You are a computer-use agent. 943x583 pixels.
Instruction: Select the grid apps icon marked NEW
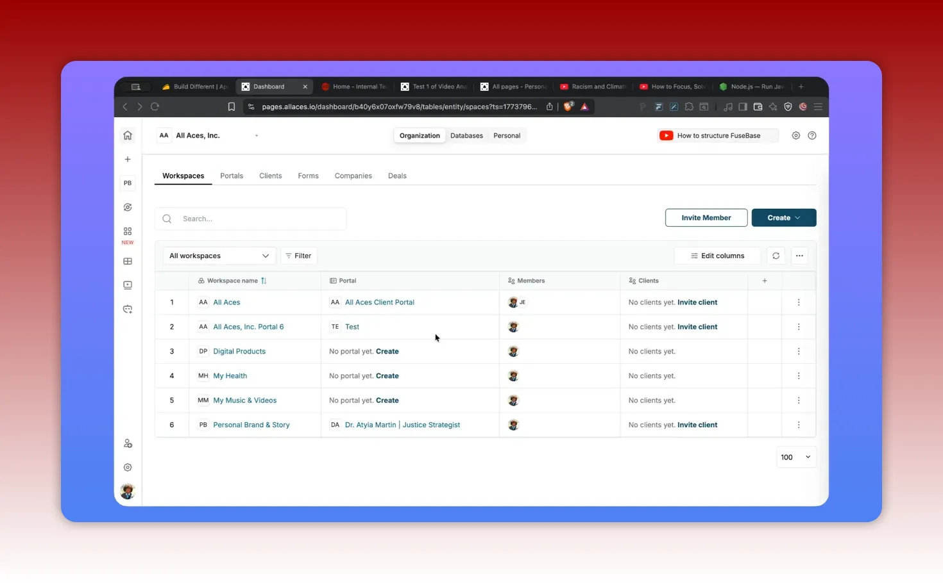(127, 232)
